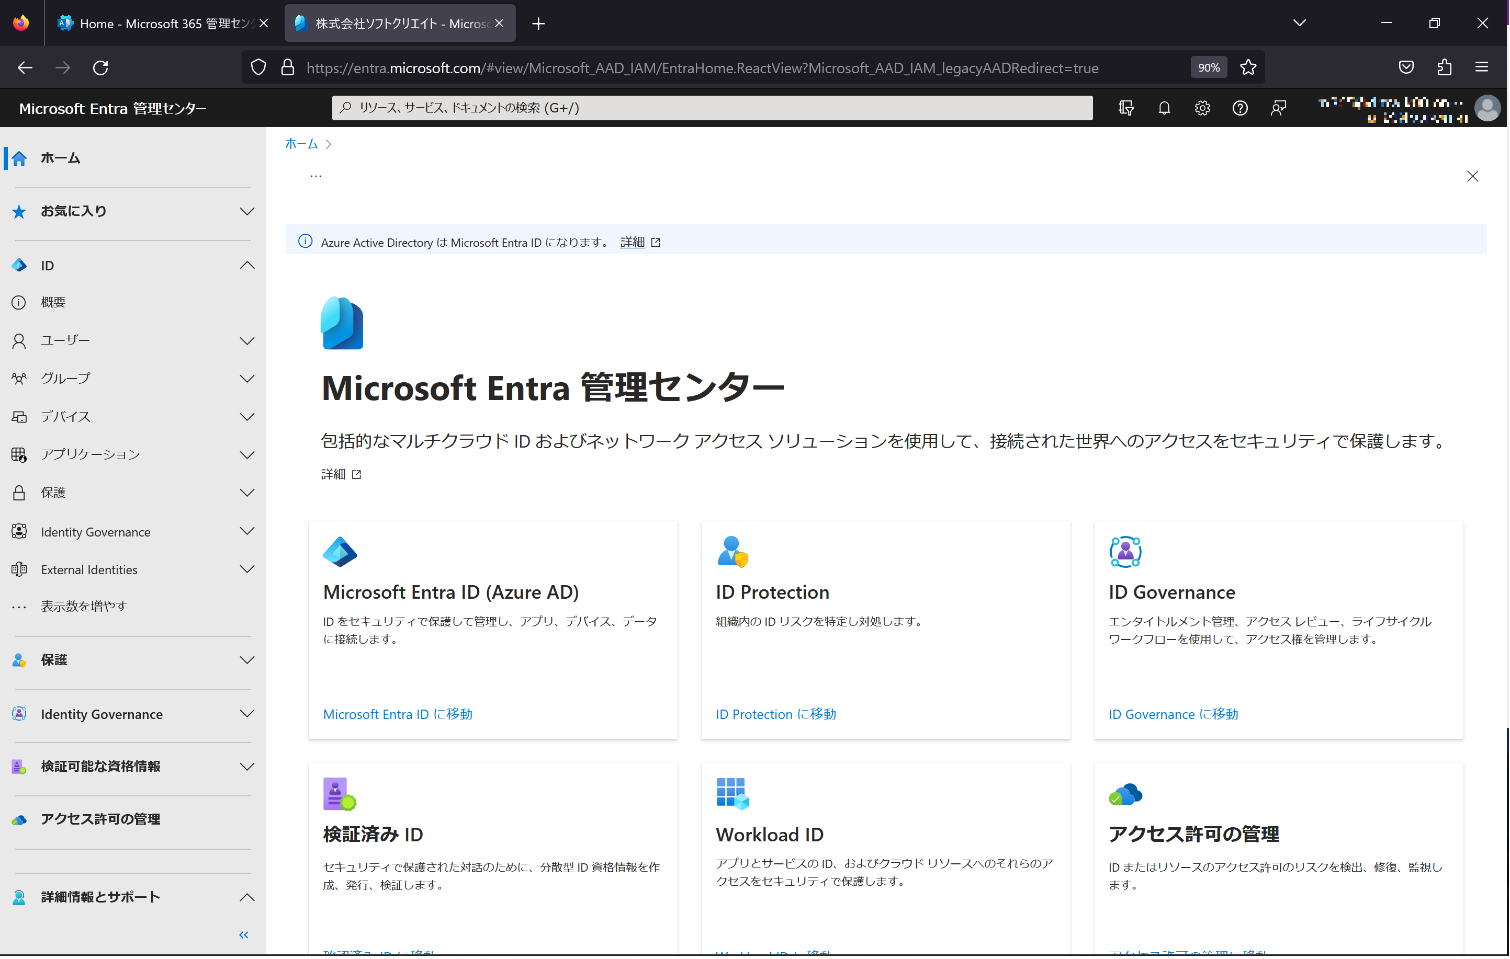Open the notifications bell

[1164, 108]
